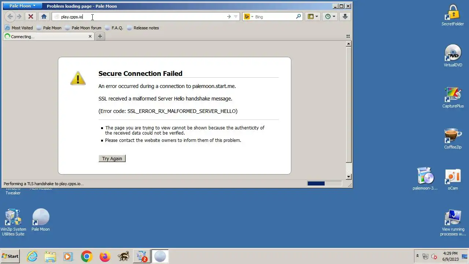Click the network tray icon
469x264 pixels.
425,256
